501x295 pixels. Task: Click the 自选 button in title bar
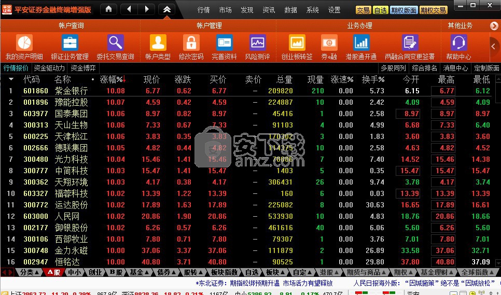pos(381,10)
